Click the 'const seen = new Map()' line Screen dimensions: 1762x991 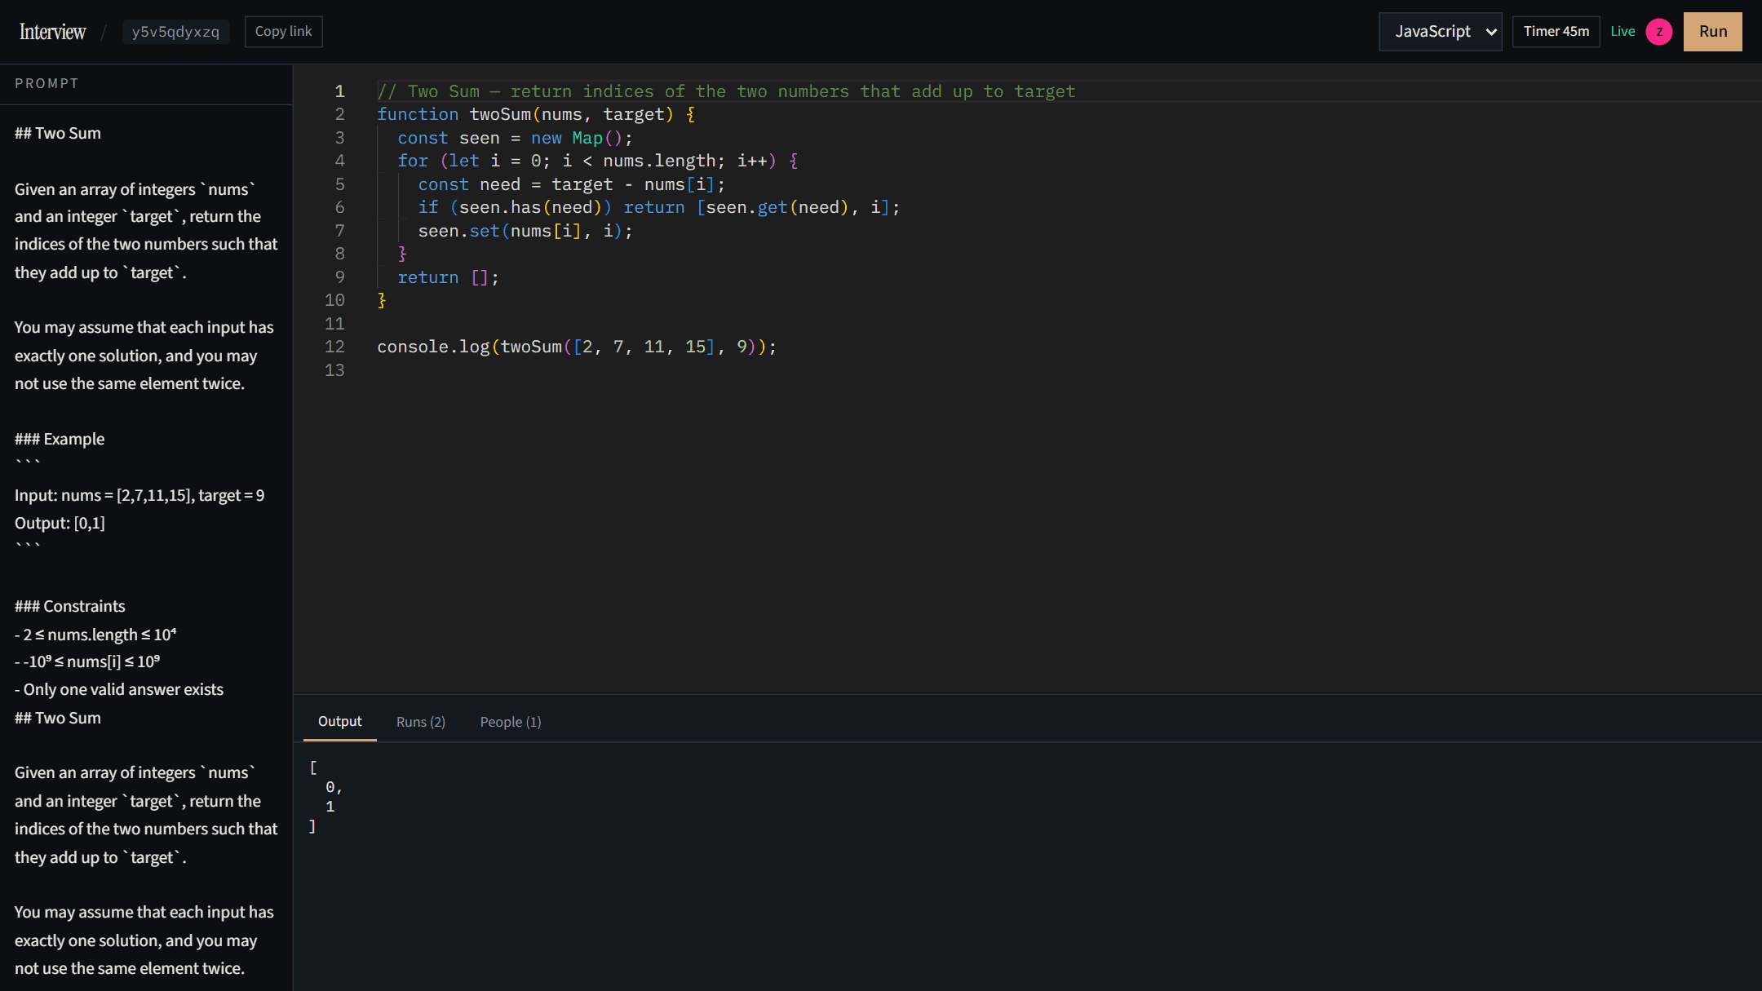point(515,138)
